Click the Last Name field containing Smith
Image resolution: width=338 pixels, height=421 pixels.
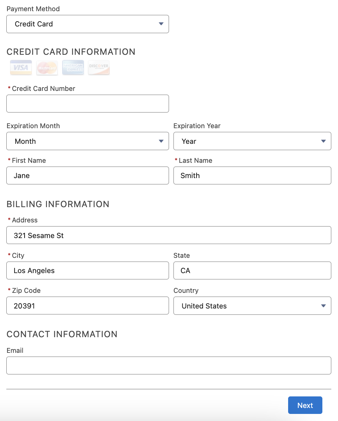click(x=252, y=175)
